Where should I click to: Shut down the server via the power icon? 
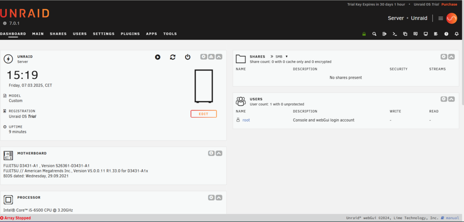click(x=187, y=57)
